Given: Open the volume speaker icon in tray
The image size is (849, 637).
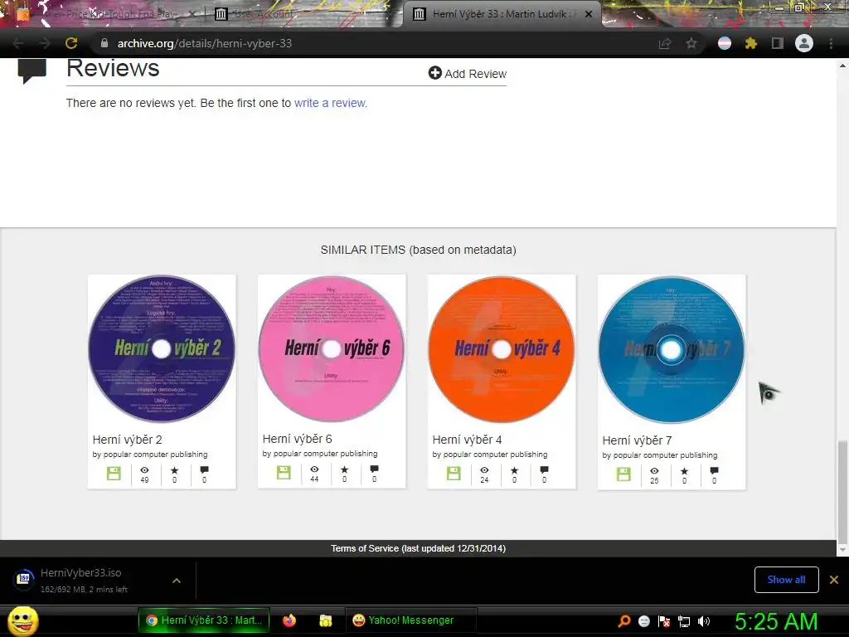Looking at the screenshot, I should [x=704, y=620].
